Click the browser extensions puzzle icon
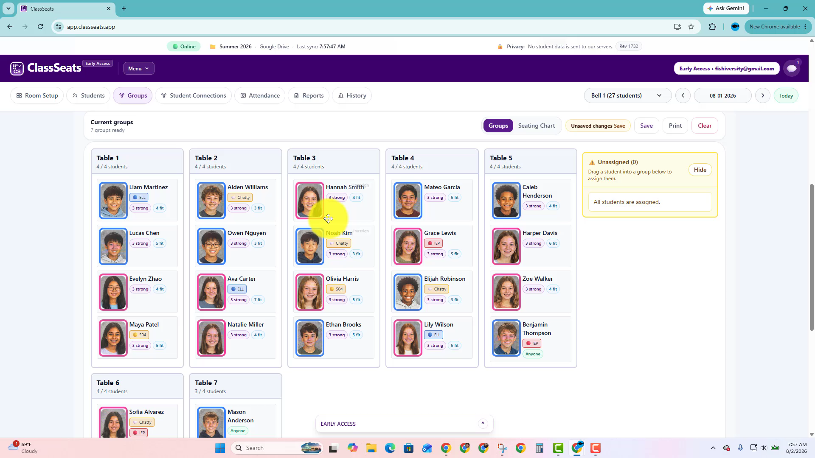Screen dimensions: 815x458 click(x=712, y=27)
